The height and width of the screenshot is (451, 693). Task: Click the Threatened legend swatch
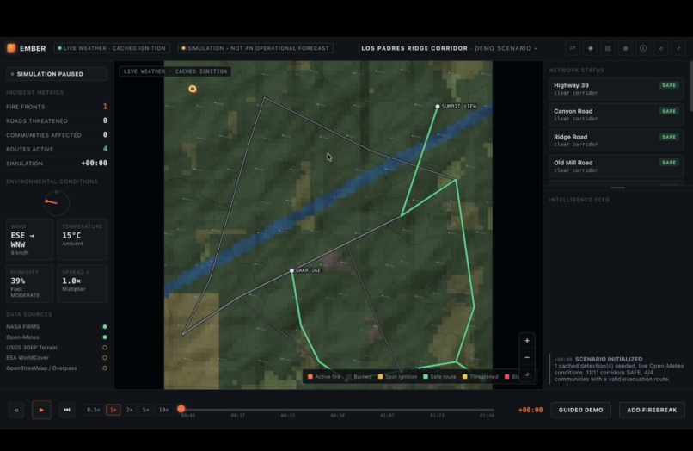pyautogui.click(x=464, y=377)
